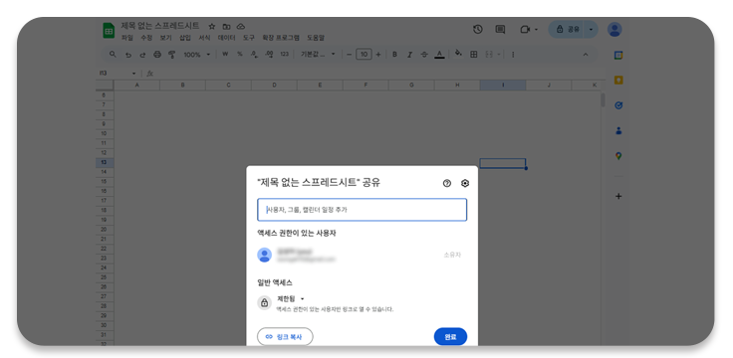Format as percent

(240, 54)
